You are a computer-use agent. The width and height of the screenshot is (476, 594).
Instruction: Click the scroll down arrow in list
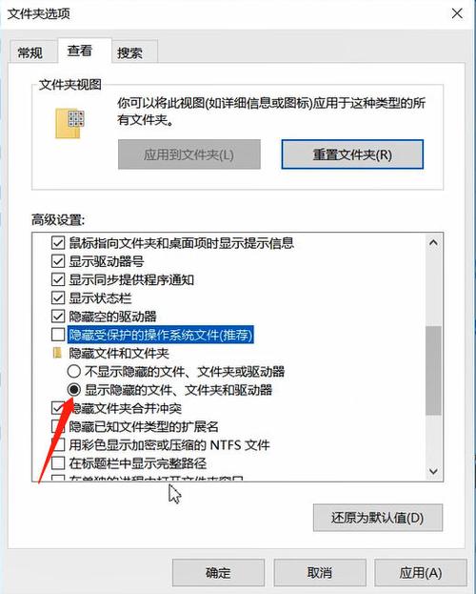(433, 471)
